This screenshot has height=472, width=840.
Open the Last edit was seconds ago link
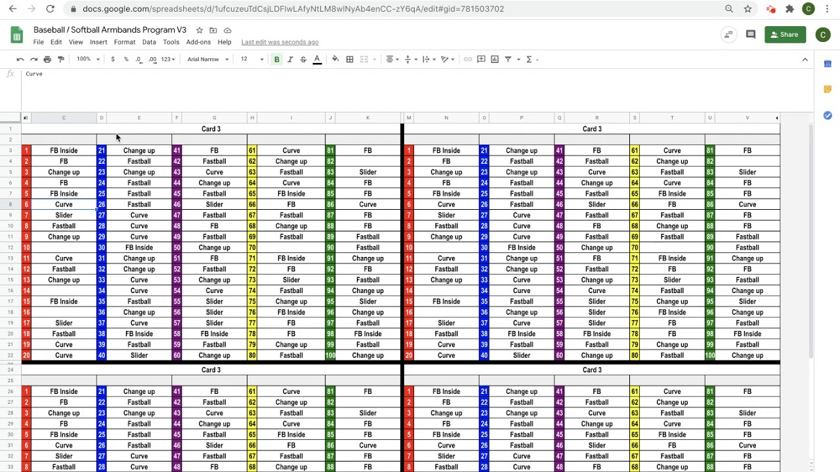280,42
